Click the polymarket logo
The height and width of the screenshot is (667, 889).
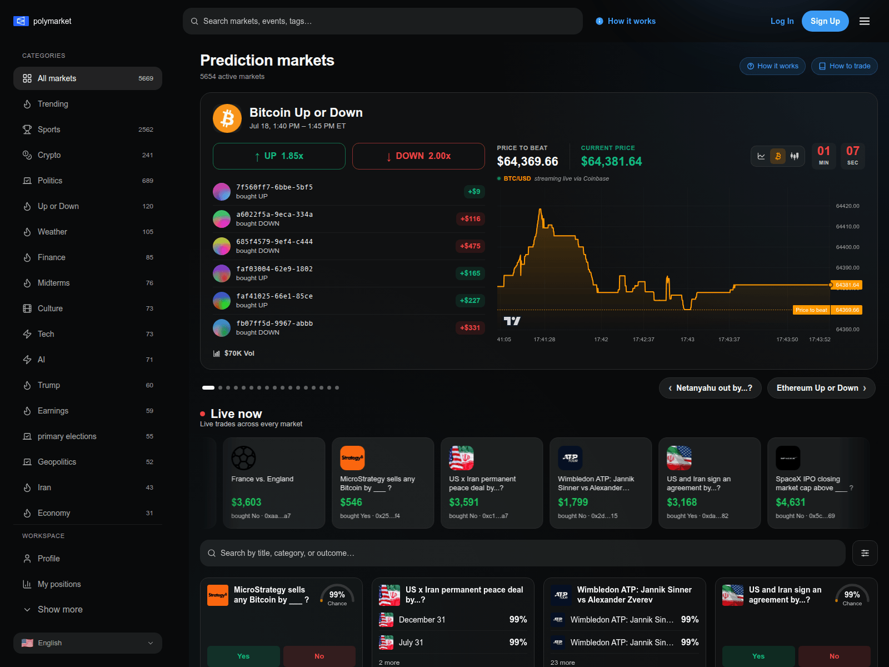coord(42,21)
